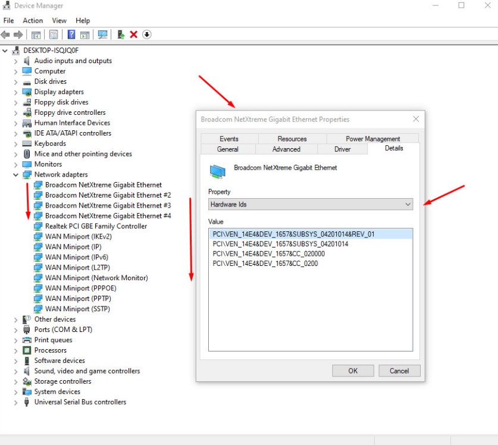Select WAN Miniport (Network Monitor)
This screenshot has height=445, width=498.
(x=96, y=278)
